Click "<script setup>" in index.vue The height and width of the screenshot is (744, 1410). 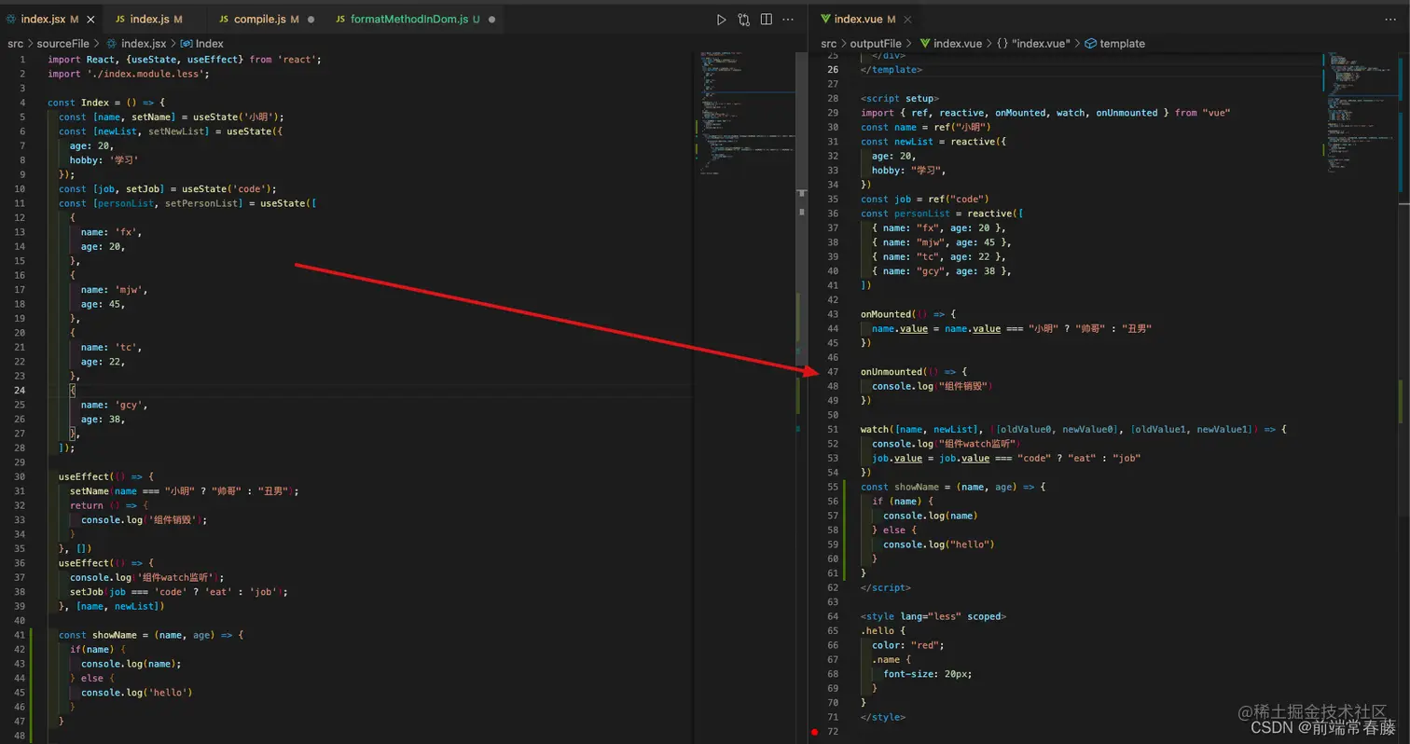click(x=900, y=98)
